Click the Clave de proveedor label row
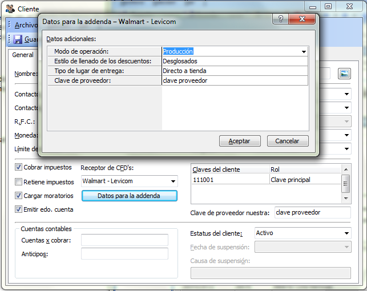The width and height of the screenshot is (367, 291). pyautogui.click(x=104, y=80)
